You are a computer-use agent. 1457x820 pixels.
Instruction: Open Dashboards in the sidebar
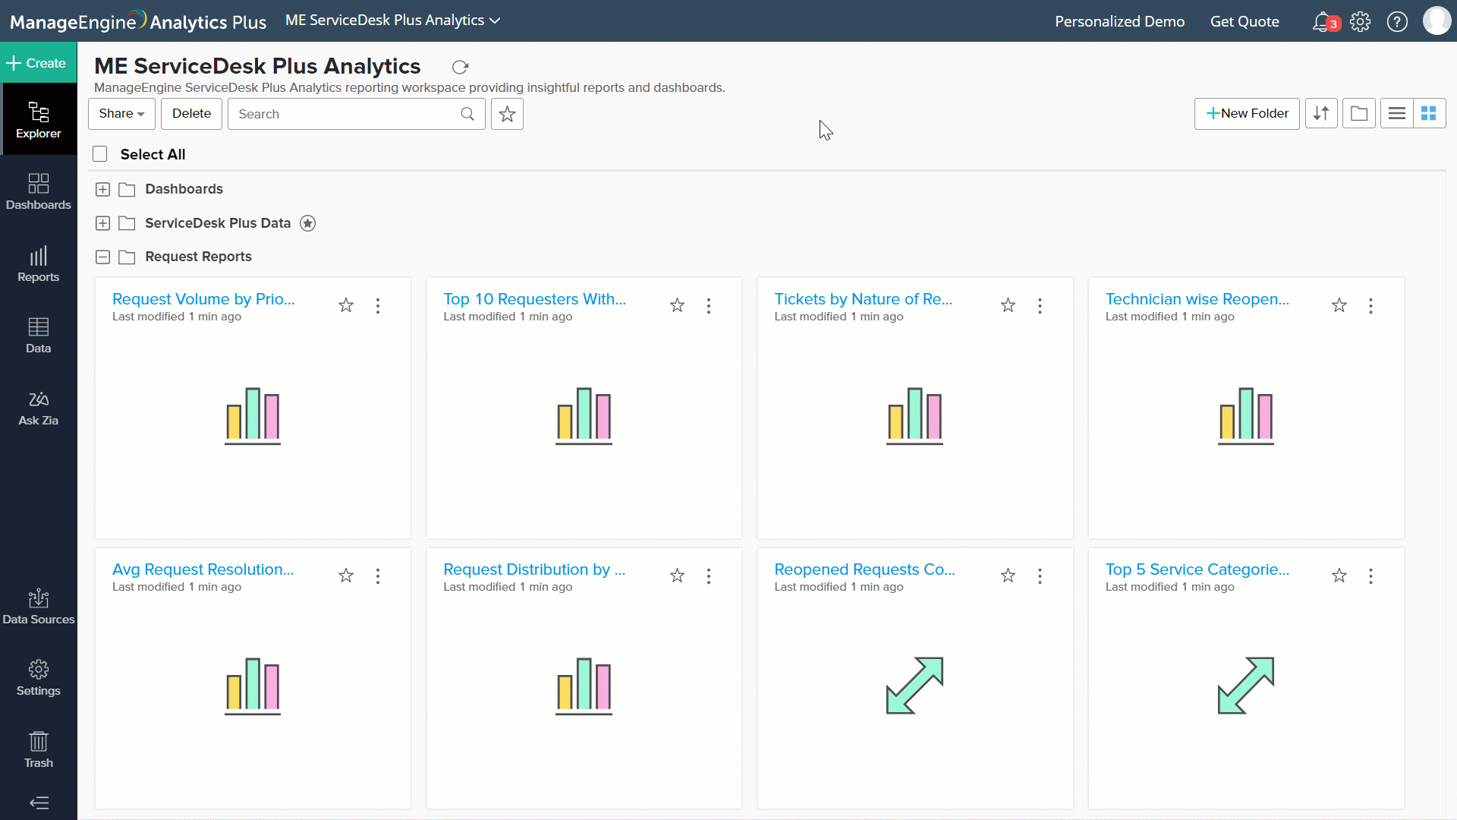38,191
